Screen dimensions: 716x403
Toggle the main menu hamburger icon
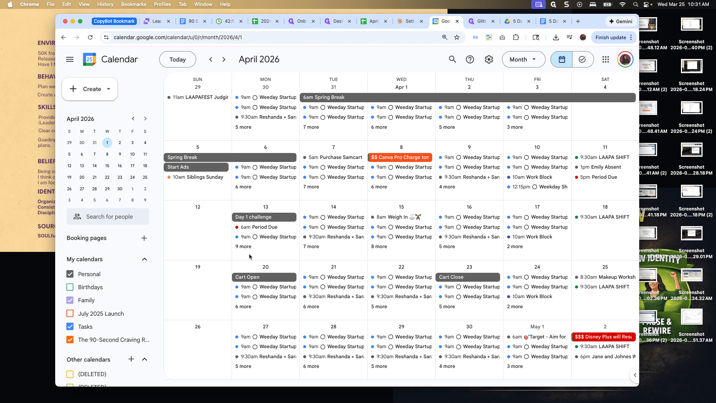click(70, 59)
